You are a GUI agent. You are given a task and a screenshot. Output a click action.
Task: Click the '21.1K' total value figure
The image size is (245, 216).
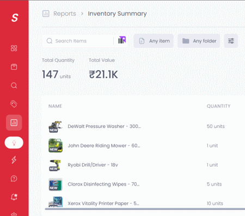pos(103,75)
